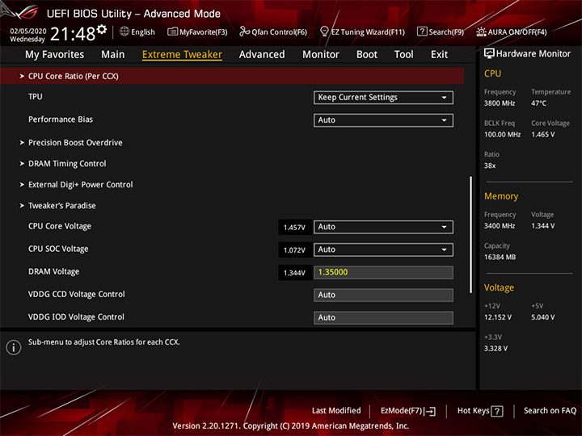
Task: Toggle AURA ON/OFF(F4) light icon
Action: click(481, 31)
